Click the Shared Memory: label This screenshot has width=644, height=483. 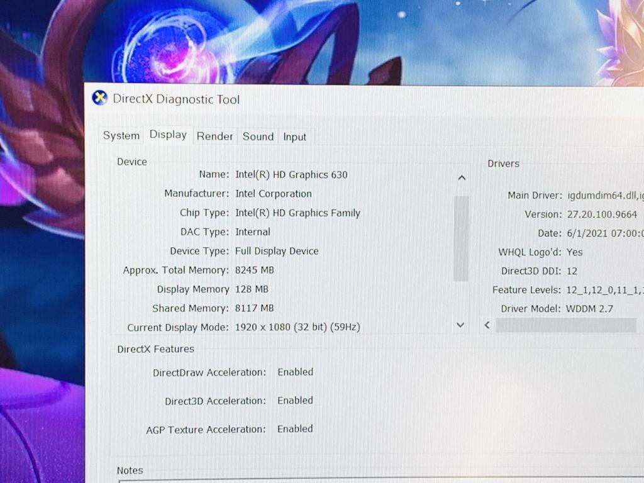pyautogui.click(x=191, y=308)
